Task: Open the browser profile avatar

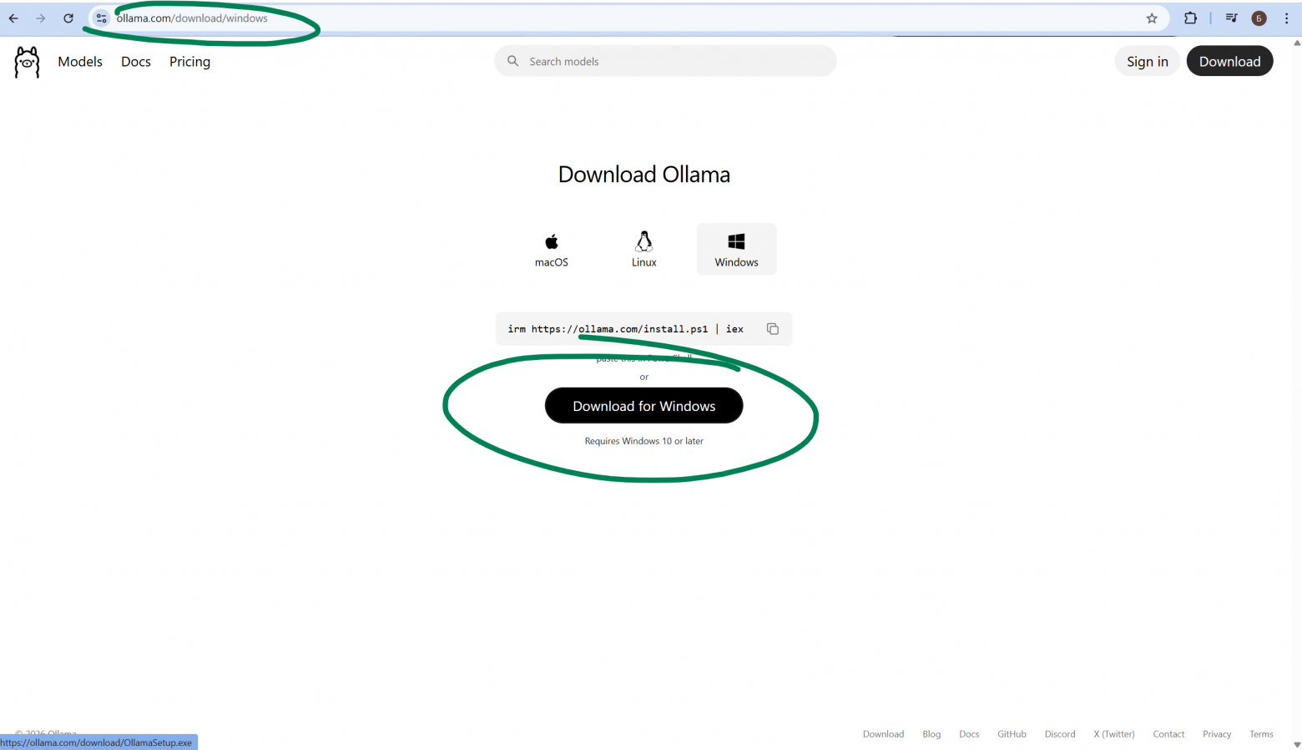Action: tap(1259, 18)
